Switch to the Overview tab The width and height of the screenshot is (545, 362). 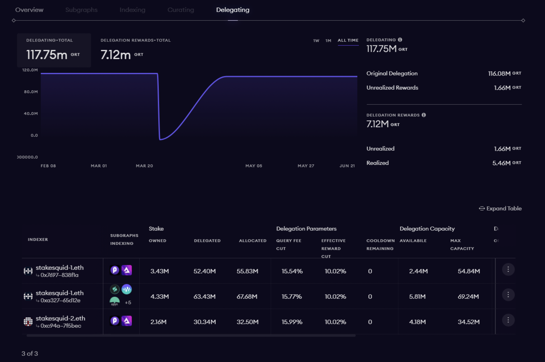click(29, 10)
